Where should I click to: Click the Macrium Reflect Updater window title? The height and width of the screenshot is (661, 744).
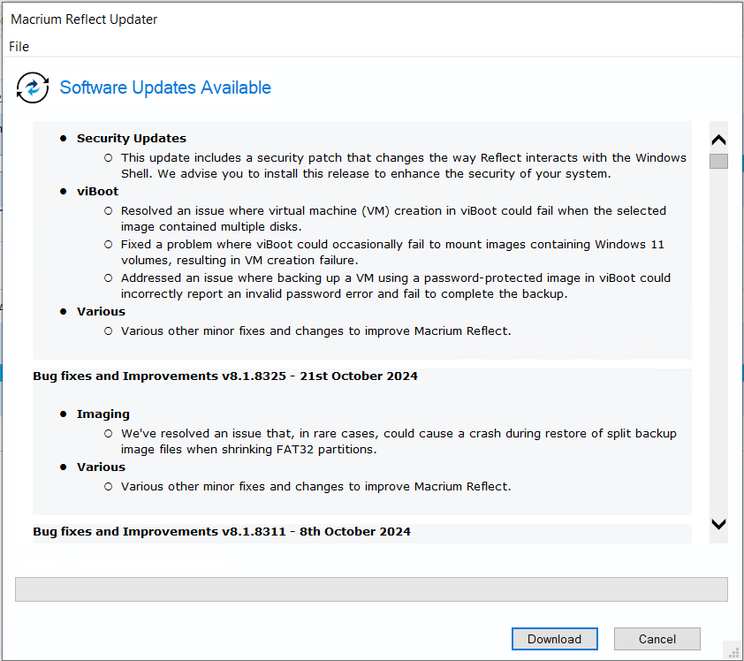pyautogui.click(x=84, y=19)
